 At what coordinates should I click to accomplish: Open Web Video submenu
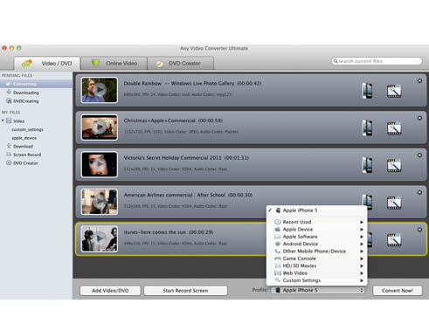317,273
